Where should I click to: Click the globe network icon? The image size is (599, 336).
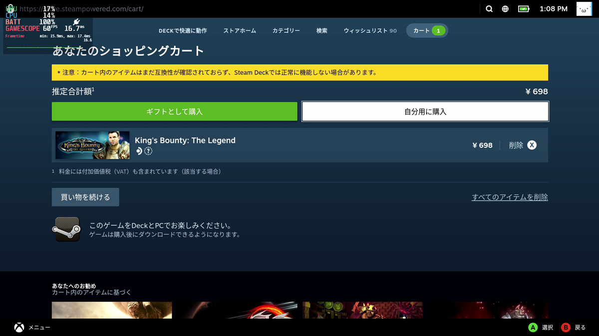point(505,9)
